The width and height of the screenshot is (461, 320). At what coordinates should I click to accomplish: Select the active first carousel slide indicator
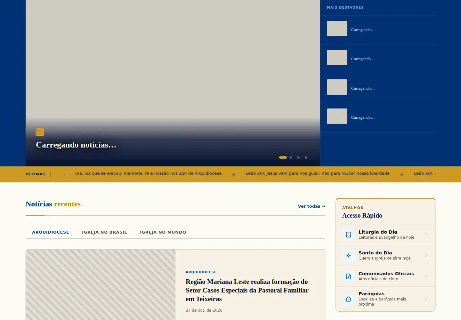[x=283, y=157]
